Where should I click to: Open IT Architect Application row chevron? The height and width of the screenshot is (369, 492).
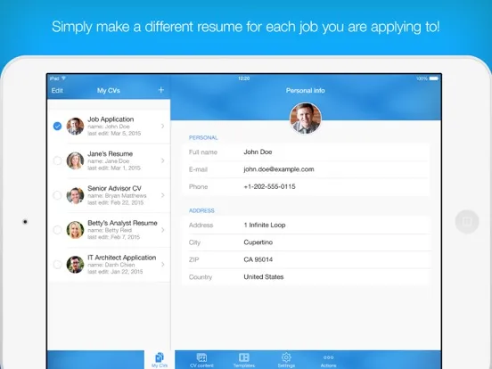pos(162,264)
